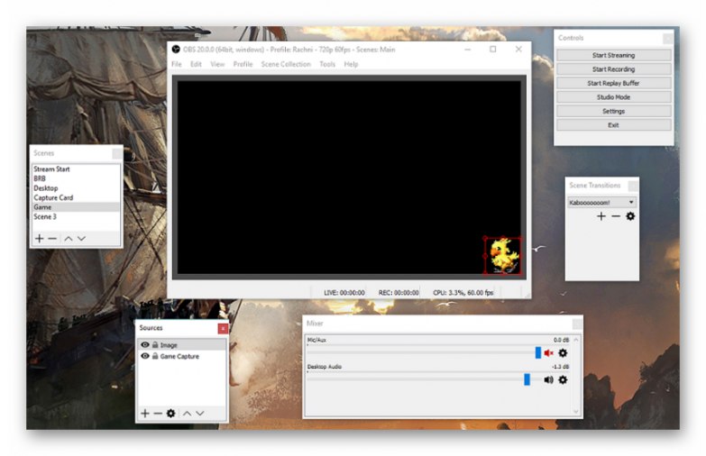Open the View menu
Screen dimensions: 706x456
click(x=217, y=64)
